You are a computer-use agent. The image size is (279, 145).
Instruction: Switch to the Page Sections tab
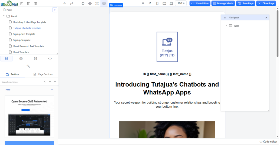pos(43,74)
